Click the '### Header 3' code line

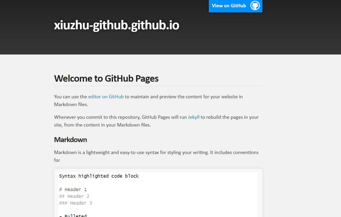tap(75, 203)
